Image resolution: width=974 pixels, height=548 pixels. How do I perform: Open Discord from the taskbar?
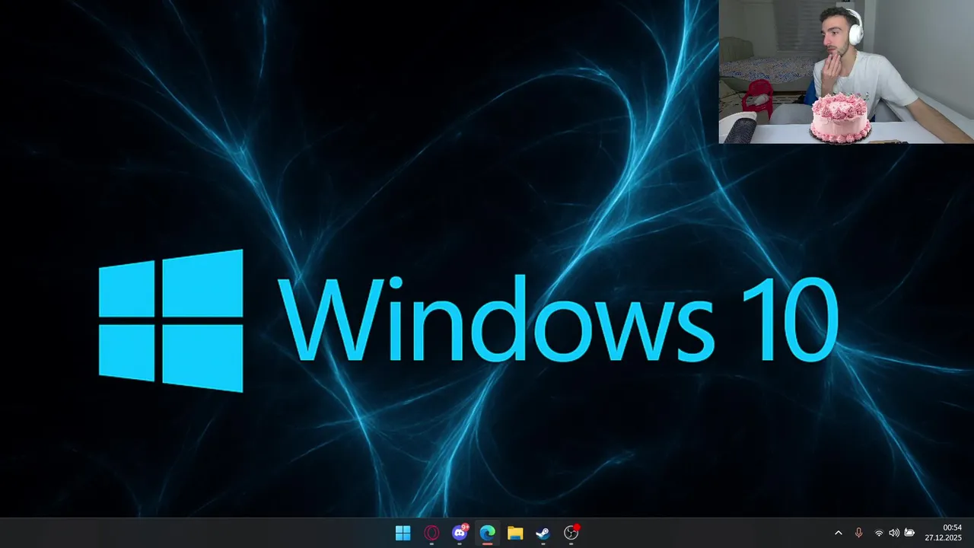pyautogui.click(x=460, y=533)
